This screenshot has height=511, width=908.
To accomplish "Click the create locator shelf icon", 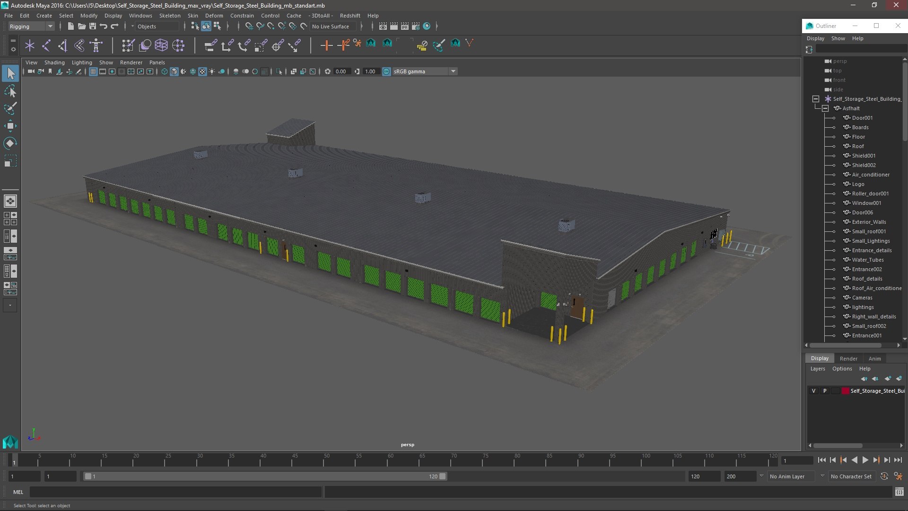I will coord(30,45).
